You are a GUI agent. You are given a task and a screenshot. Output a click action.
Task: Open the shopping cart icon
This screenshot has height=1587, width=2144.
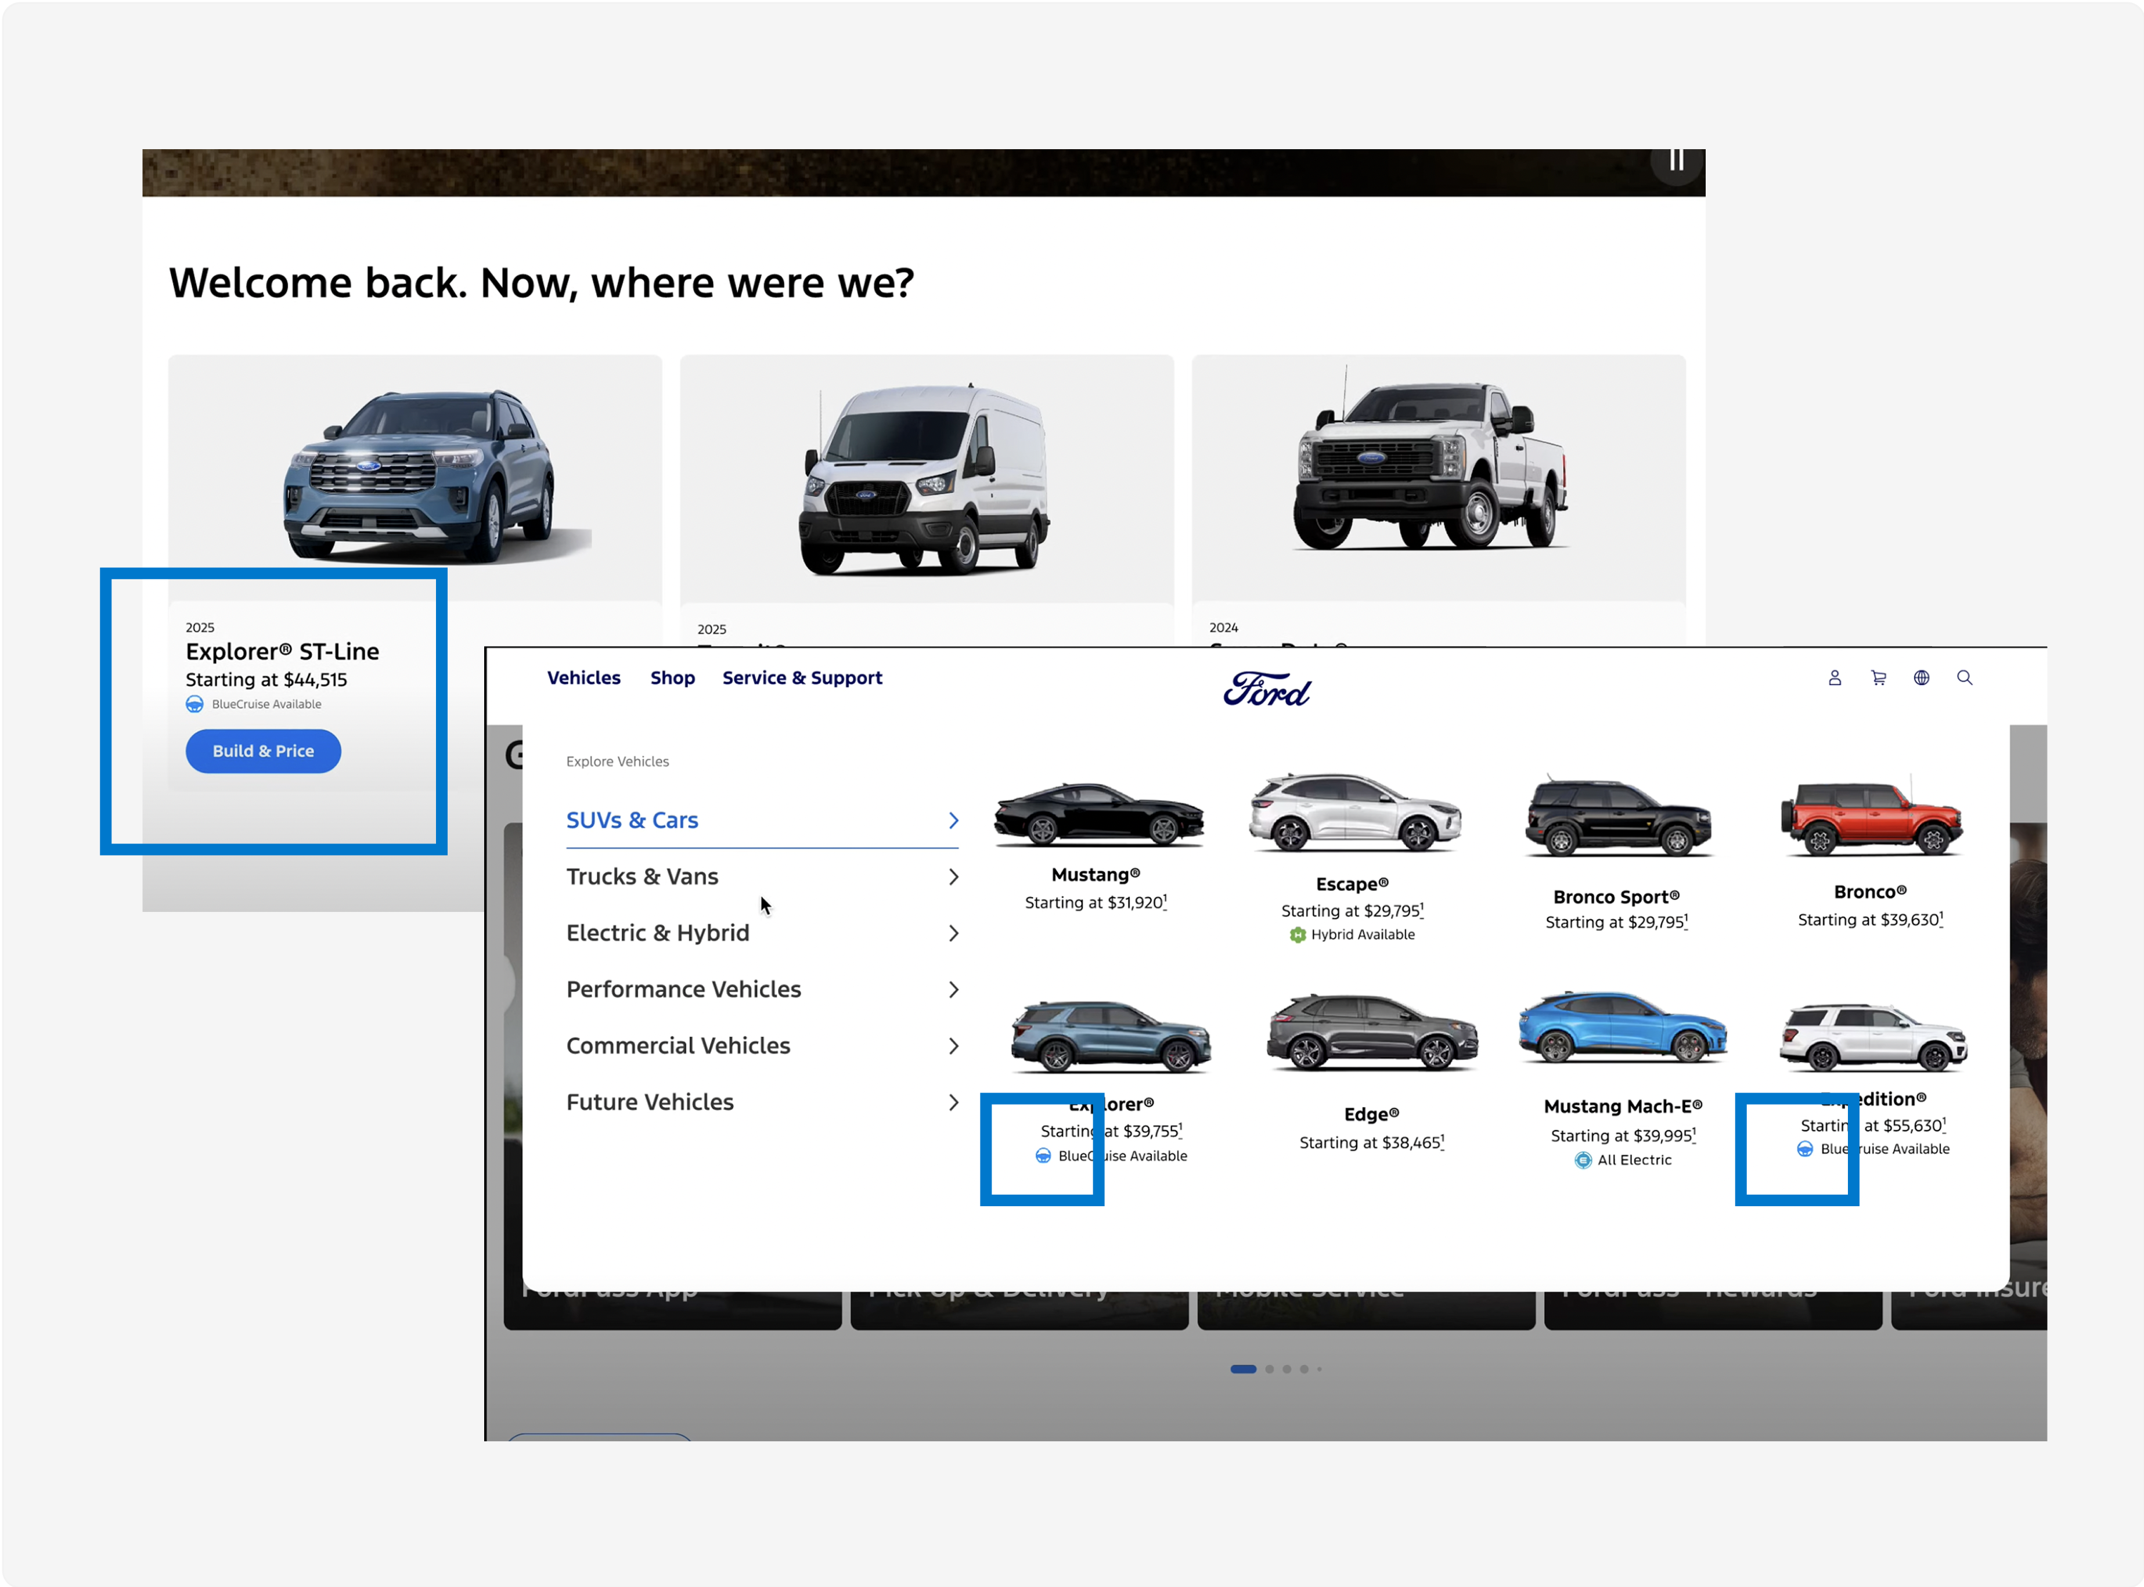click(1878, 678)
